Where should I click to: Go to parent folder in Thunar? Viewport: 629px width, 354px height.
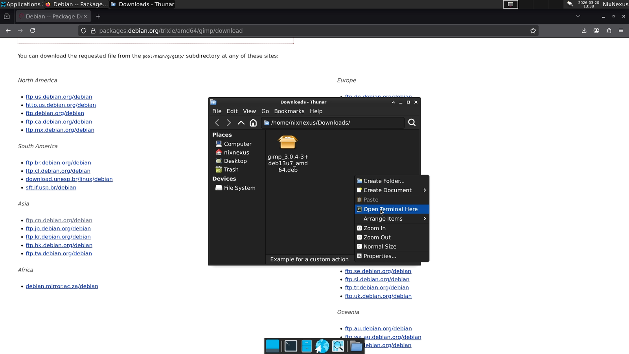pos(241,123)
